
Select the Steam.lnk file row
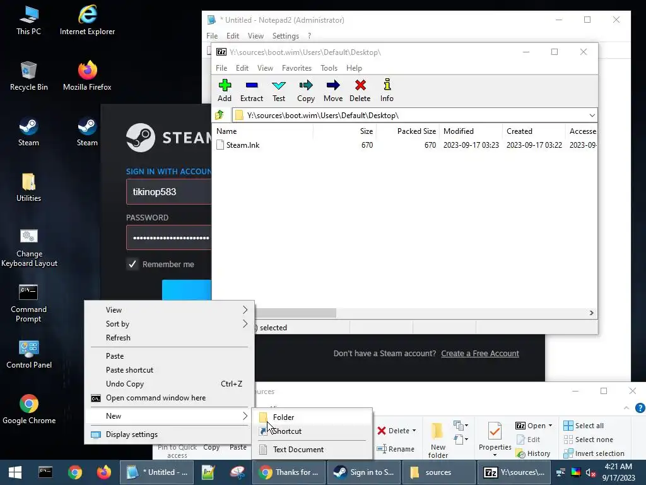[x=404, y=145]
